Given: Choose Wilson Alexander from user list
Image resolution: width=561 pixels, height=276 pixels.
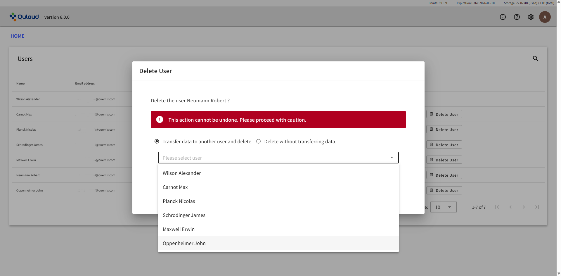Looking at the screenshot, I should click(x=182, y=173).
